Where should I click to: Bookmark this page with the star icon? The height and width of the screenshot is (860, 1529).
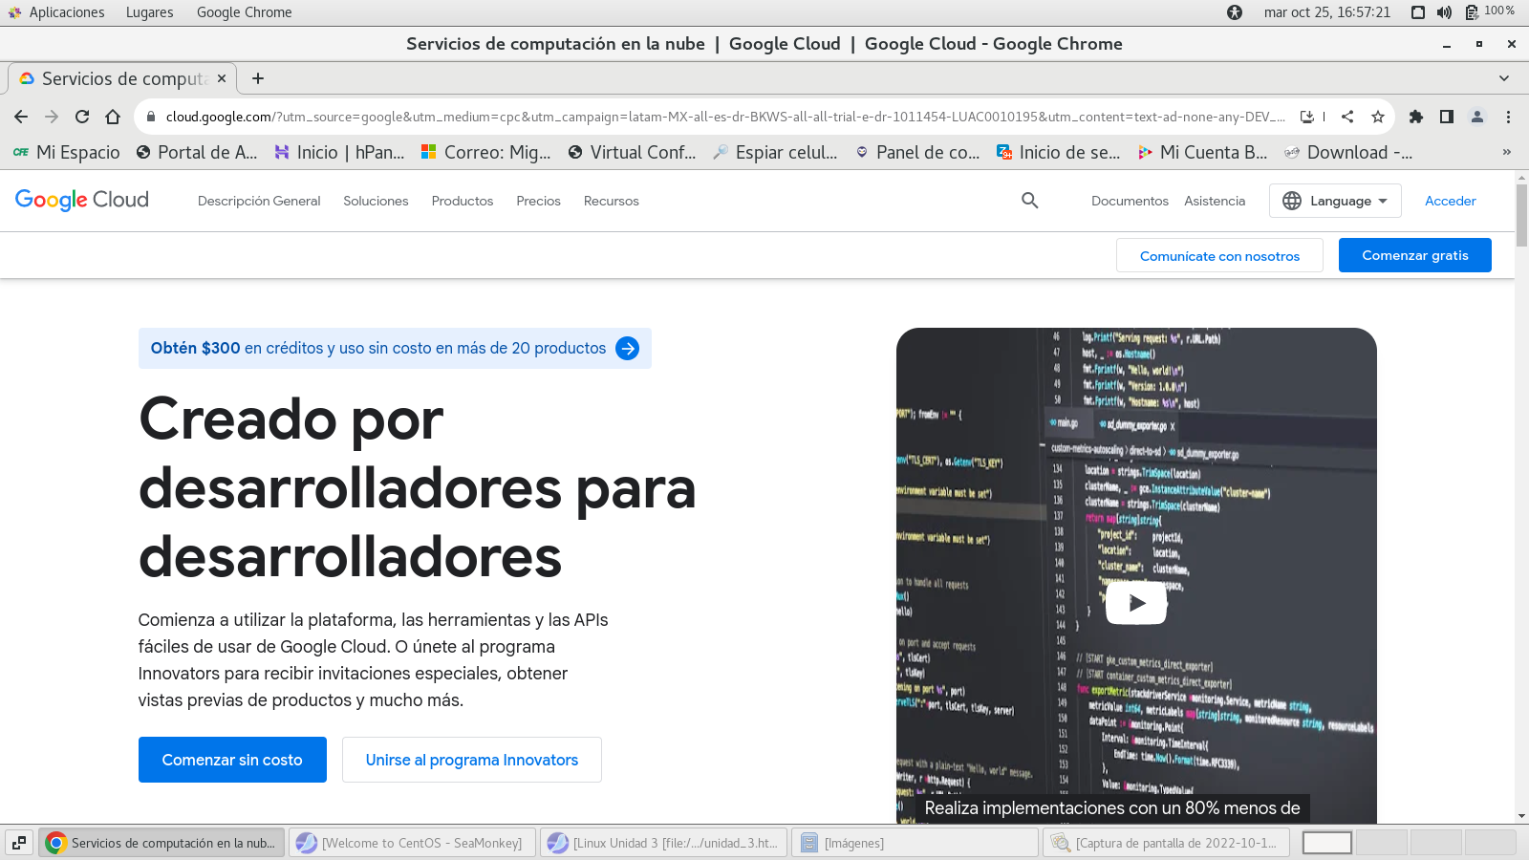(1377, 117)
